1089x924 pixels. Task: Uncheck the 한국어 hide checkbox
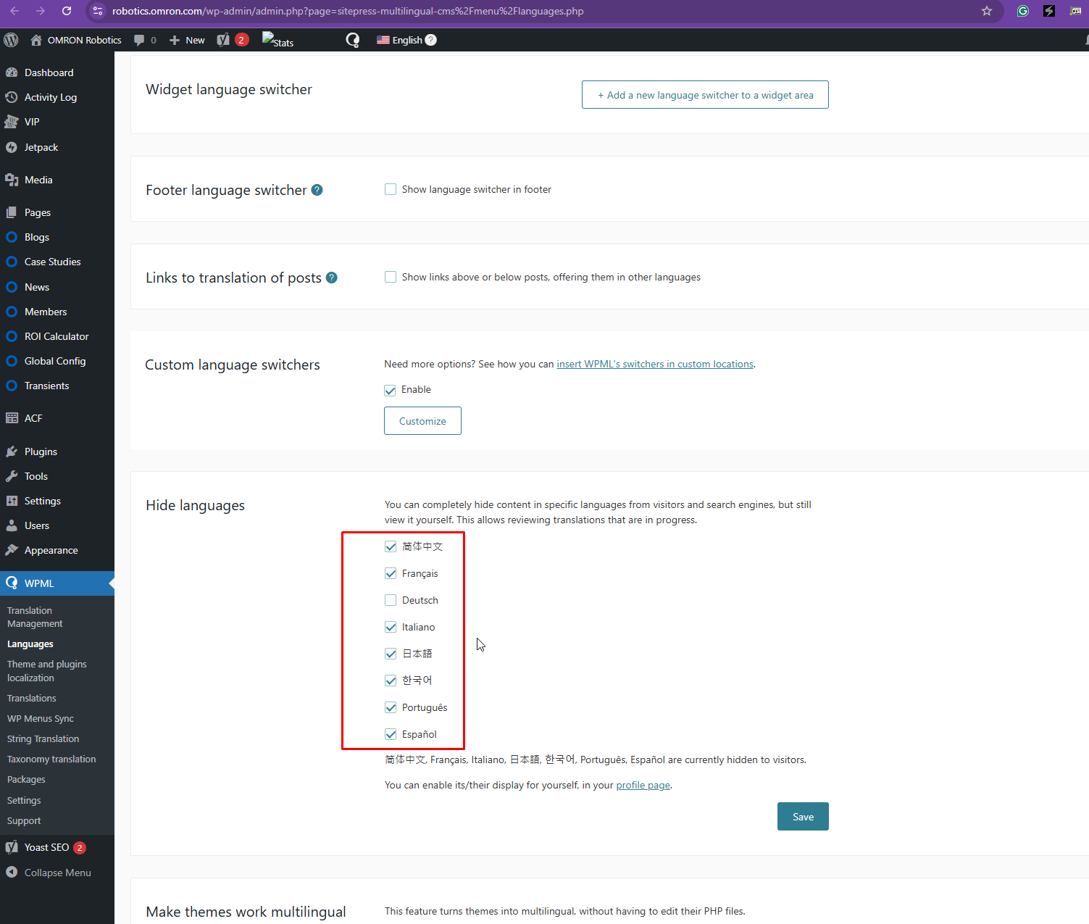[391, 680]
